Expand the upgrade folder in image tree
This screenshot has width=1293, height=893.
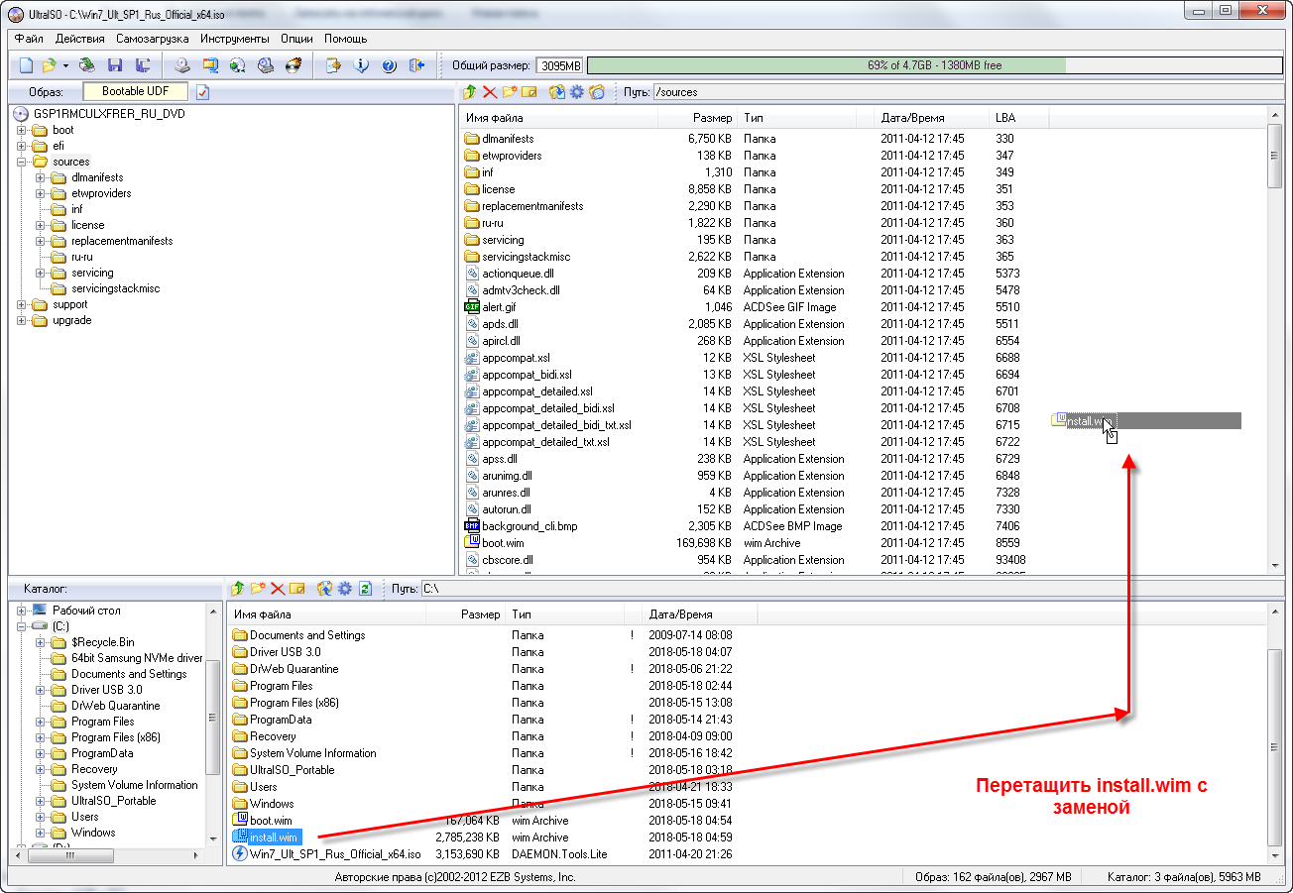click(22, 320)
